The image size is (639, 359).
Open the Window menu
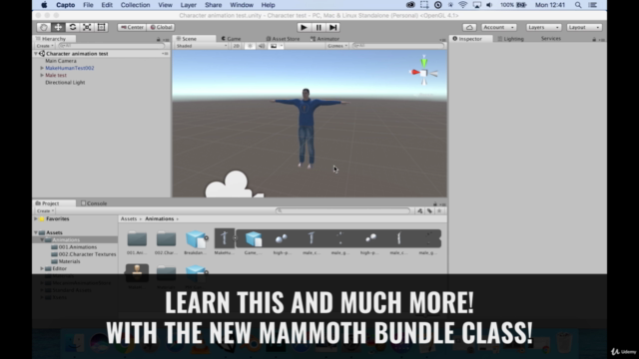coord(242,5)
